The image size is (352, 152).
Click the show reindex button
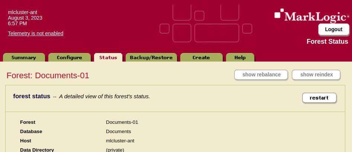[316, 75]
